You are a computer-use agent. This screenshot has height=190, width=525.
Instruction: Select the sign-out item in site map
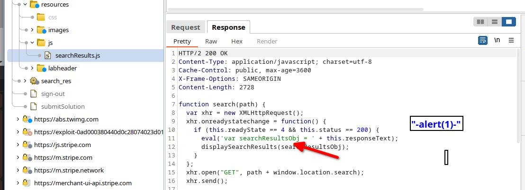[53, 94]
